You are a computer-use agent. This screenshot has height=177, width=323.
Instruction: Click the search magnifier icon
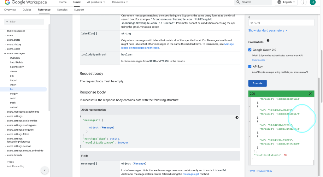tap(238, 2)
